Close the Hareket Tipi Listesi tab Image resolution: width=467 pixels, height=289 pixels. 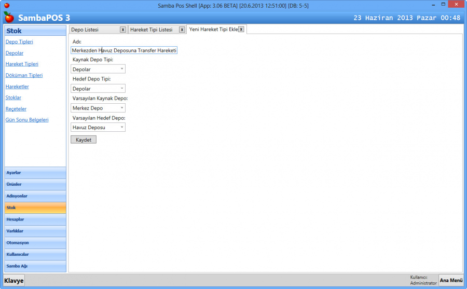tap(182, 30)
